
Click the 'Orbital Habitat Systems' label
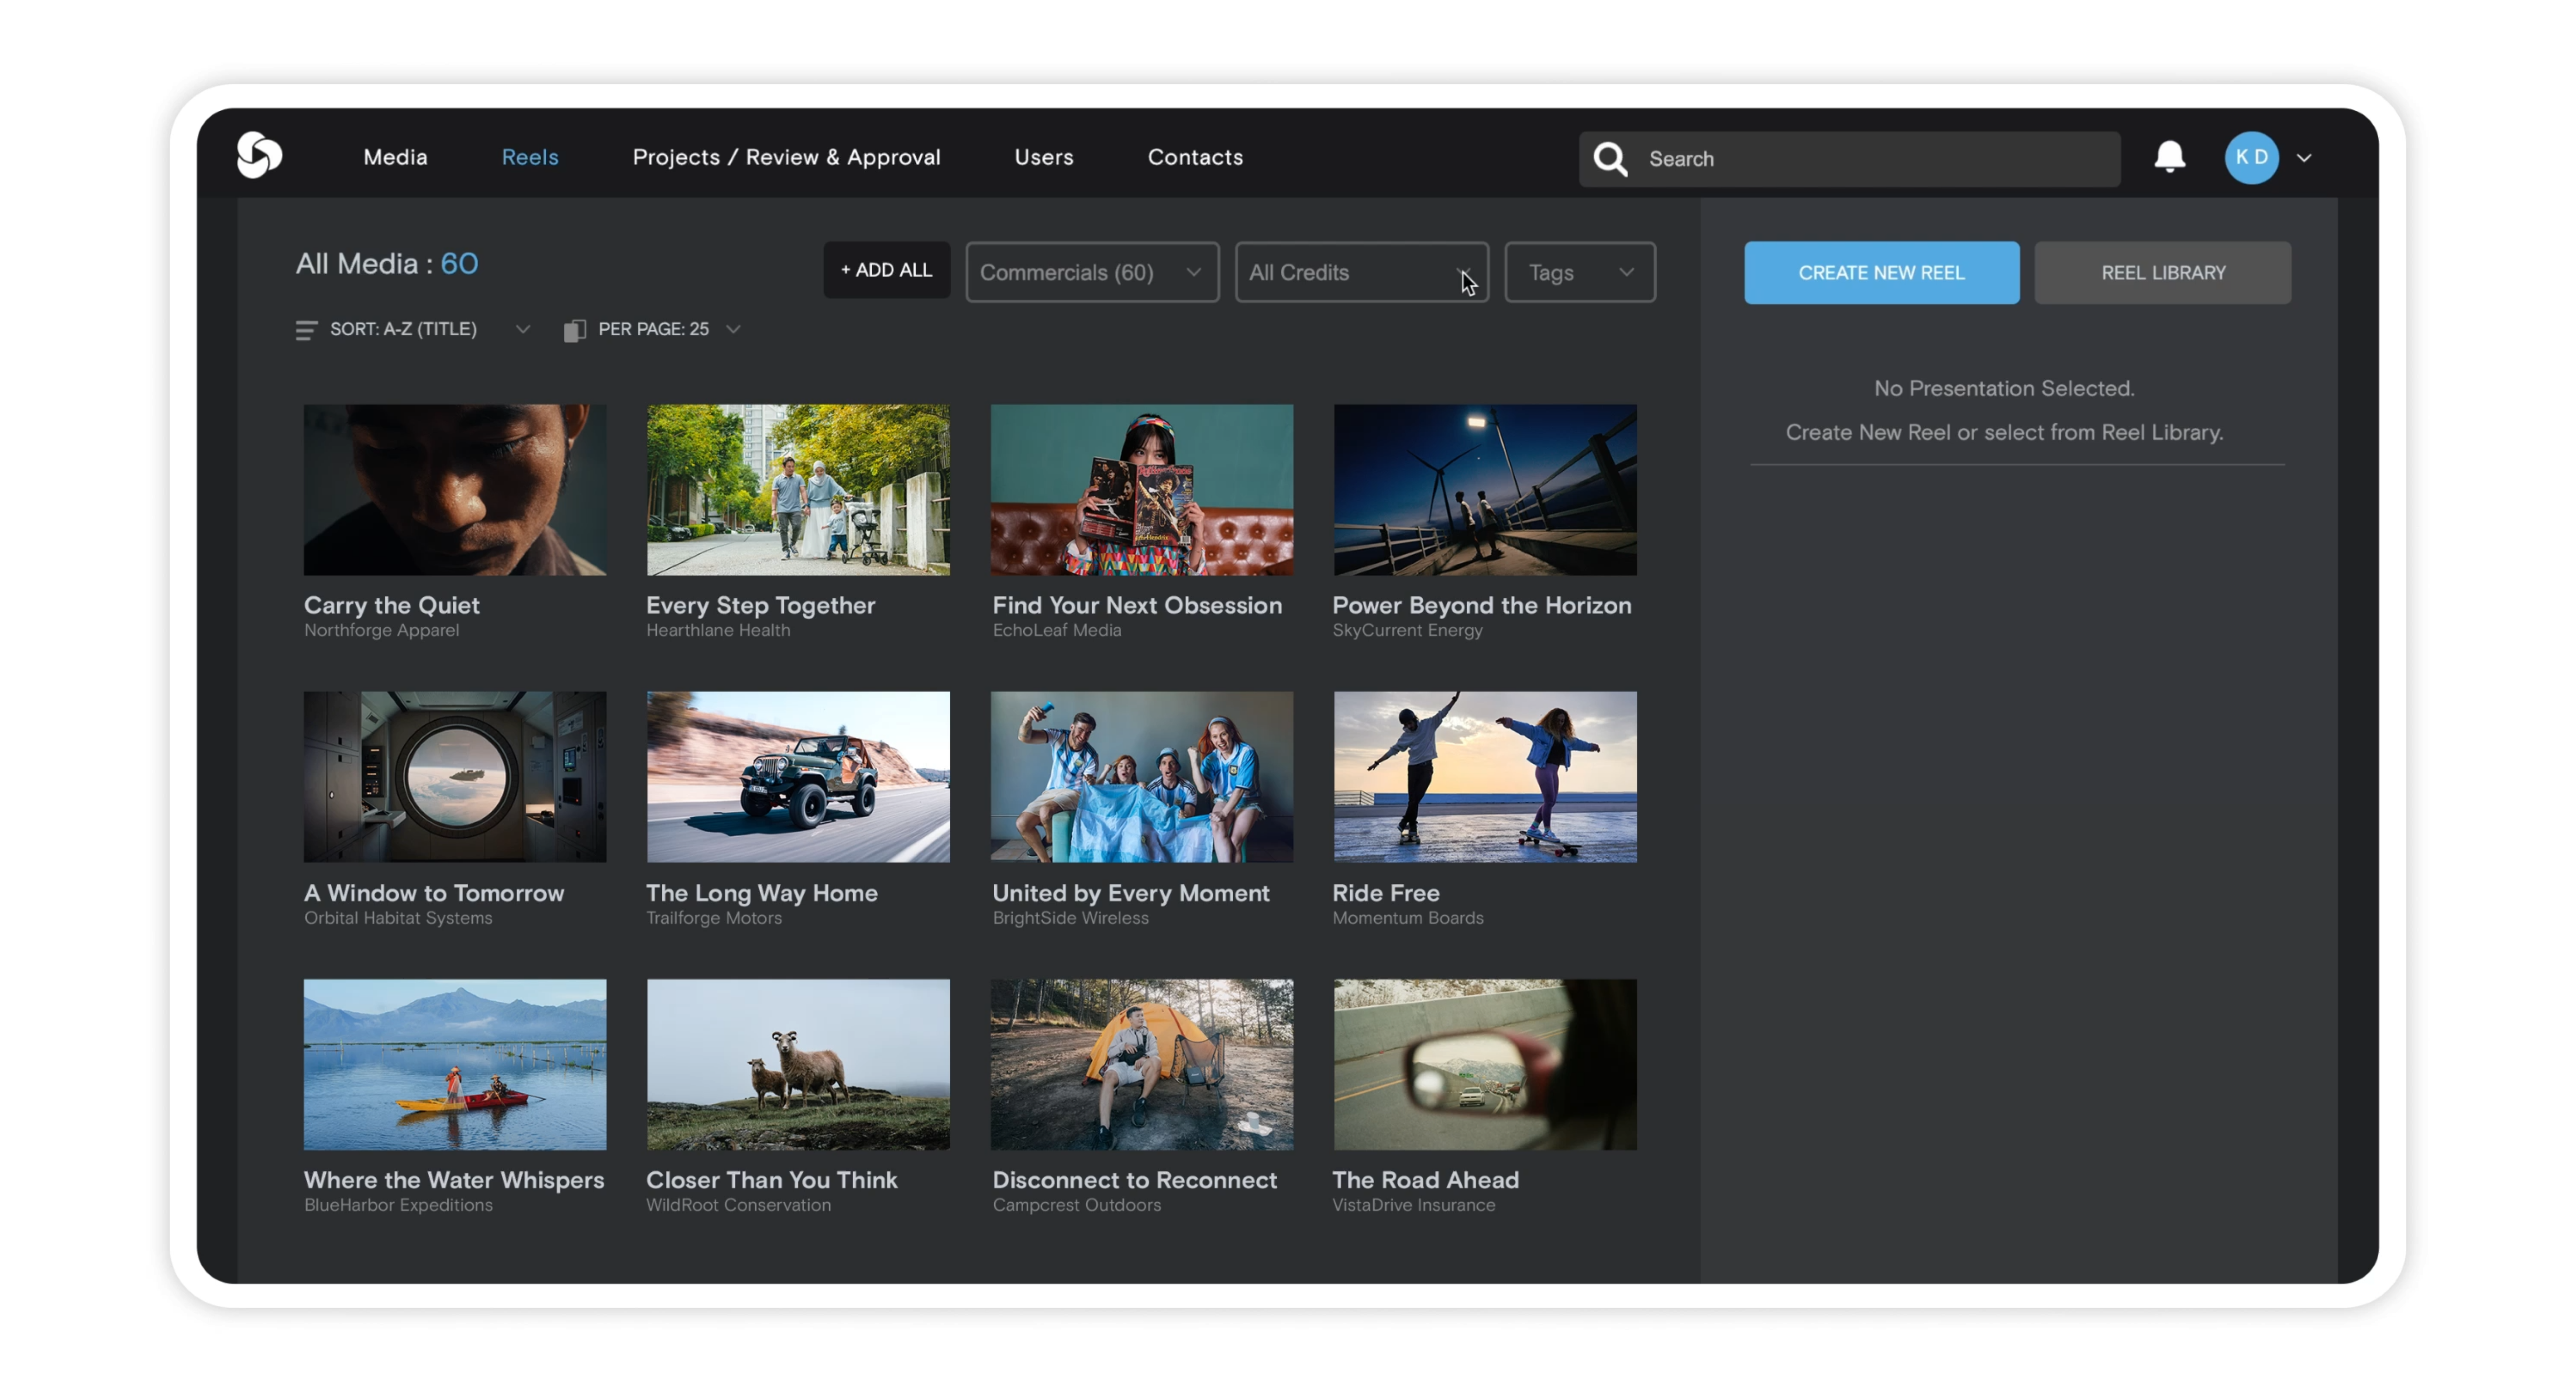click(398, 918)
